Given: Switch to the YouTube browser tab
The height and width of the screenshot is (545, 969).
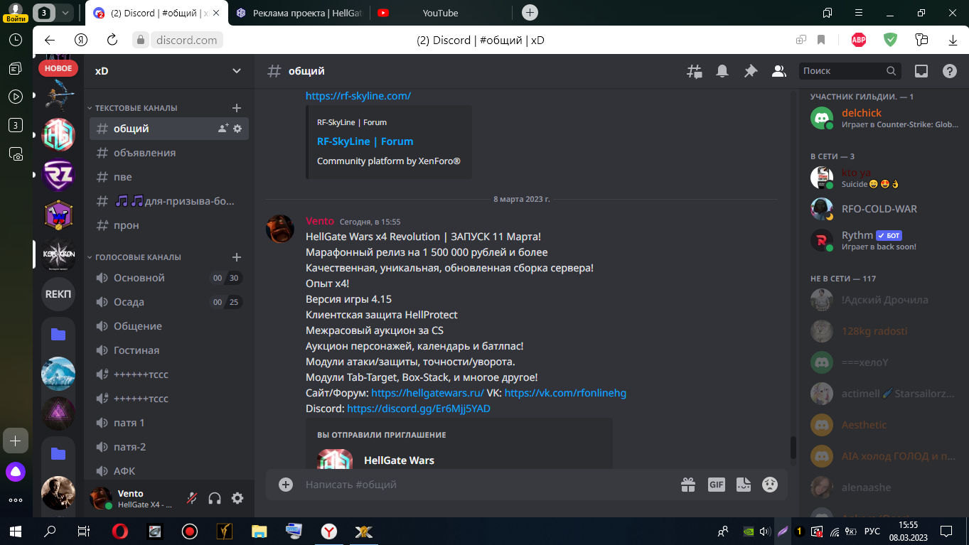Looking at the screenshot, I should click(x=441, y=13).
